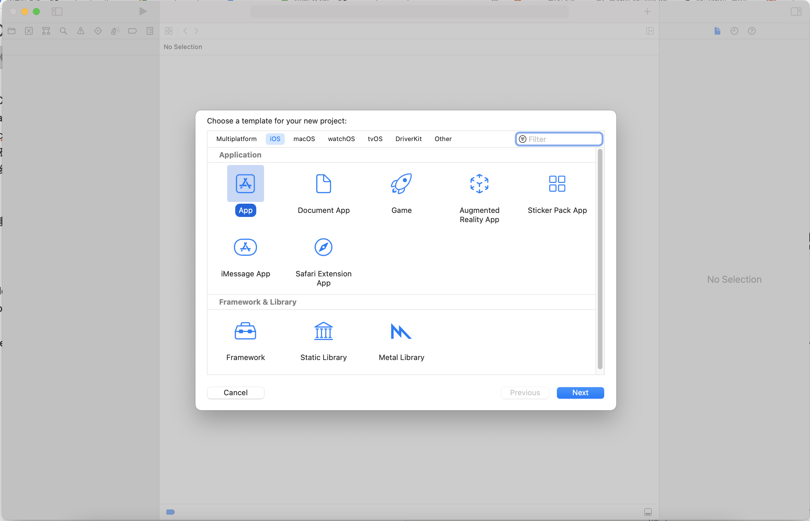Click the filter funnel icon in search field
The image size is (810, 521).
tap(523, 139)
